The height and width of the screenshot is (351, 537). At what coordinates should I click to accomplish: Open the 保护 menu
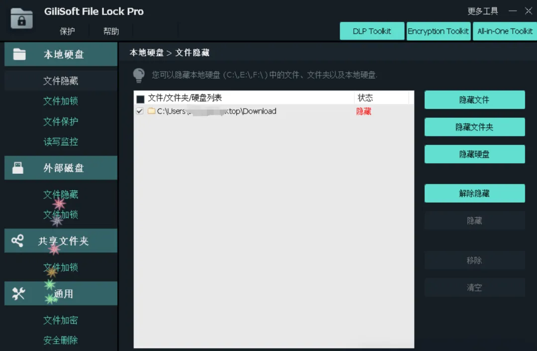[67, 31]
